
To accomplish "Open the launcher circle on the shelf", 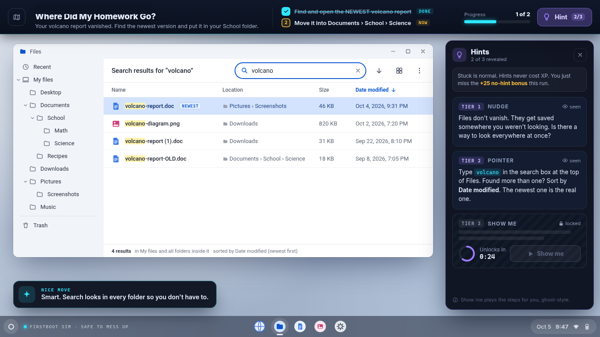I will (x=11, y=326).
